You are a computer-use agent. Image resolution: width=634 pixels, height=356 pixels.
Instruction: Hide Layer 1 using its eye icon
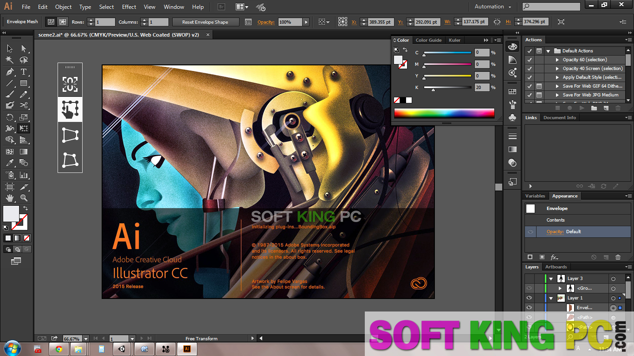click(x=529, y=298)
